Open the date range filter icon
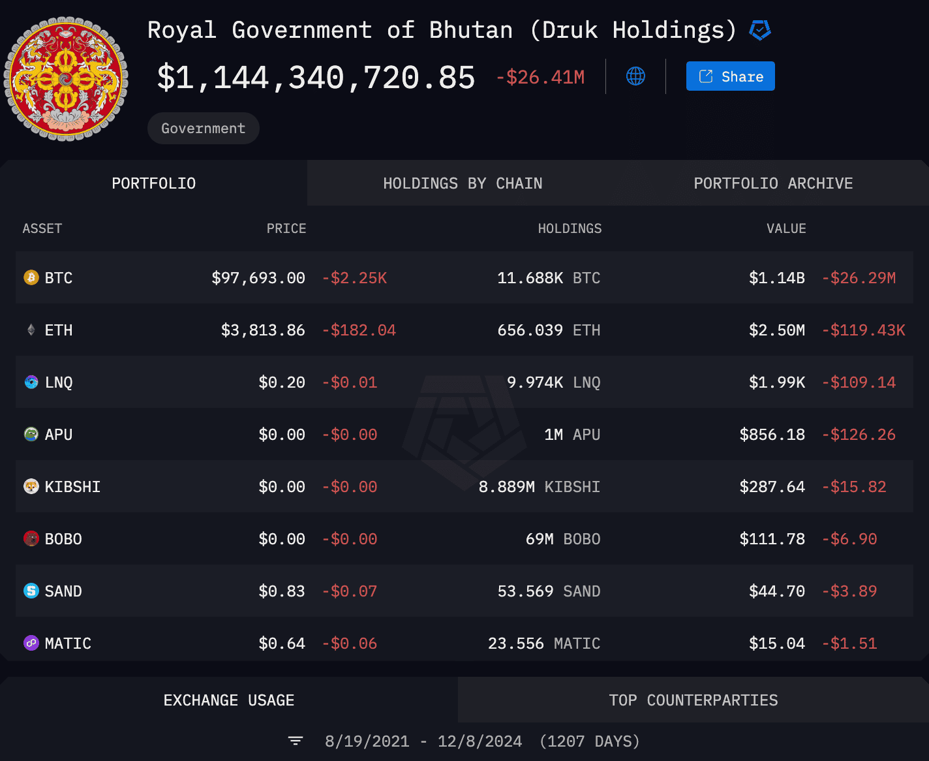This screenshot has width=929, height=761. pos(296,741)
